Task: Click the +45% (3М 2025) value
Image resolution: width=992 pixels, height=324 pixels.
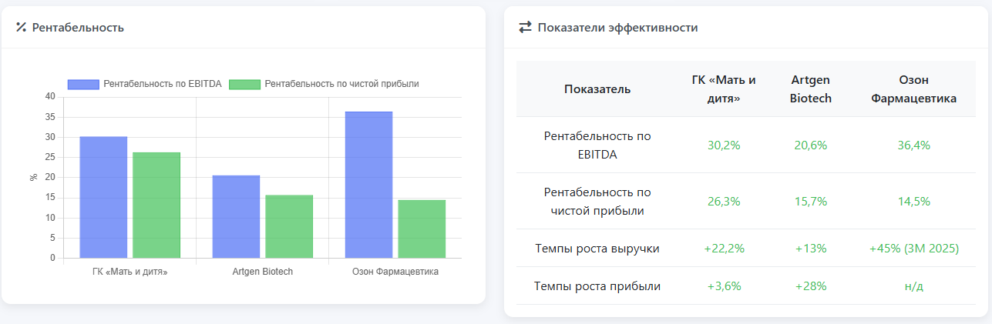Action: (913, 249)
